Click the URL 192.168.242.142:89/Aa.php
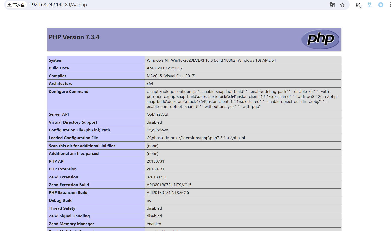This screenshot has height=231, width=391. point(58,5)
